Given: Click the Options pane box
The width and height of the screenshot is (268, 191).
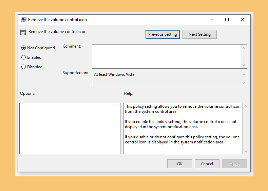Looking at the screenshot, I should (x=70, y=129).
